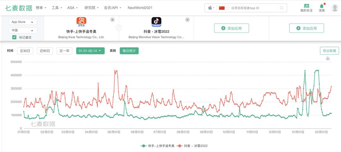Viewport: 341px width, 152px height.
Task: Expand the 榜单 menu
Action: (x=41, y=8)
